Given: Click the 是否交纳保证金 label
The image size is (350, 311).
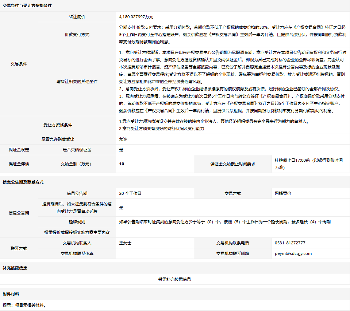Looking at the screenshot, I should pyautogui.click(x=77, y=150).
